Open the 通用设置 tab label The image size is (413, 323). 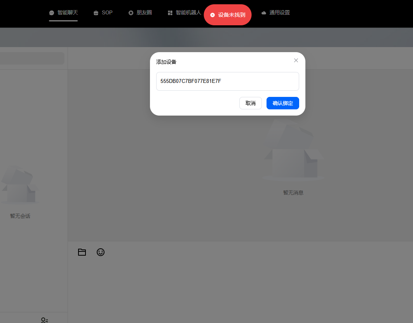click(279, 12)
